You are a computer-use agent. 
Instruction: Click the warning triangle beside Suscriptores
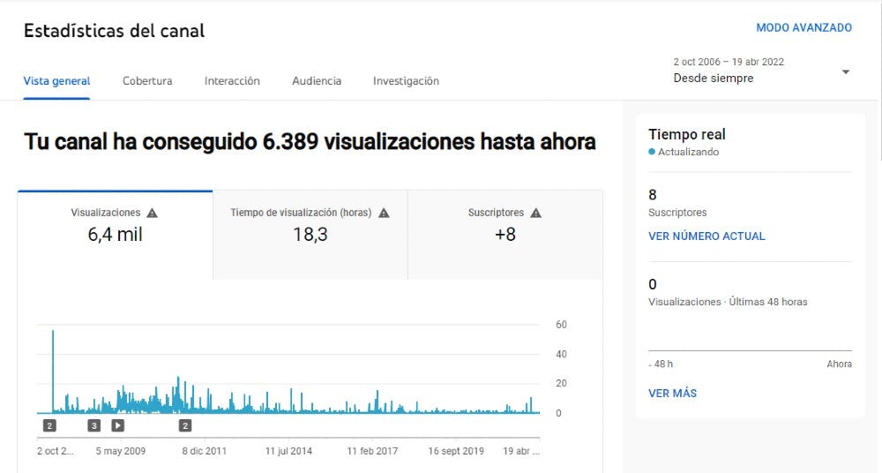(x=536, y=213)
